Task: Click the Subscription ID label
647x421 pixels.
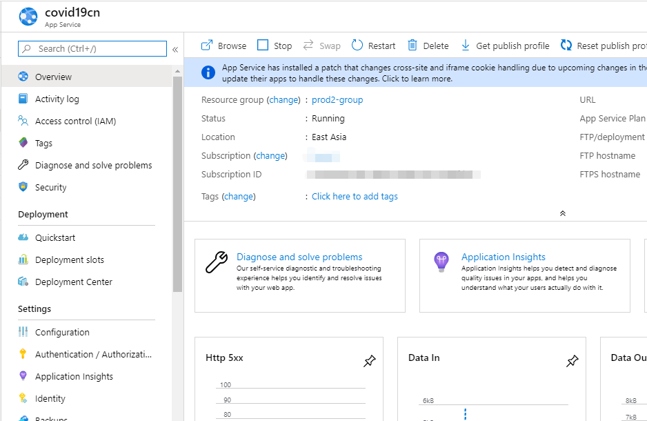Action: click(231, 174)
